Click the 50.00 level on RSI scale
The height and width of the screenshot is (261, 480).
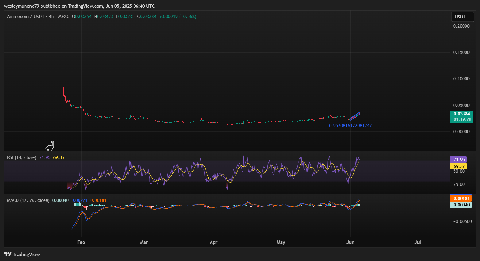459,171
